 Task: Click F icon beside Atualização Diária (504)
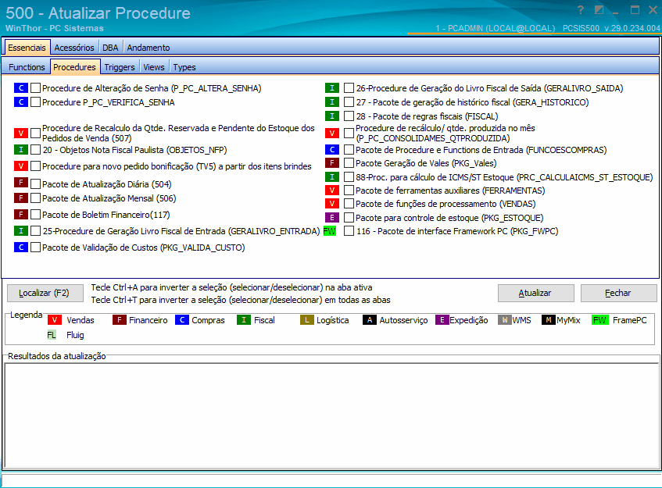[20, 183]
